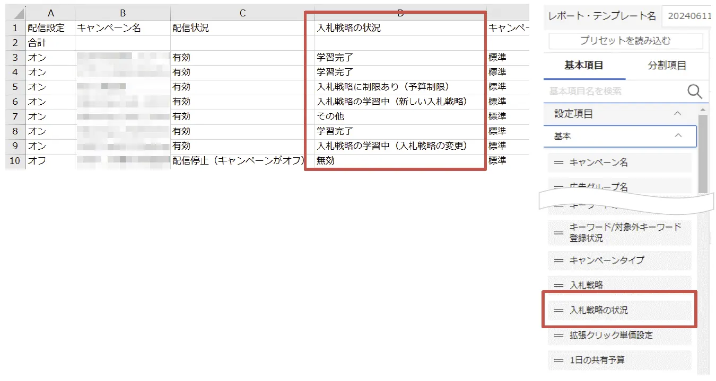Screen dimensions: 716x381
Task: Click the search magnifier icon
Action: click(x=695, y=92)
